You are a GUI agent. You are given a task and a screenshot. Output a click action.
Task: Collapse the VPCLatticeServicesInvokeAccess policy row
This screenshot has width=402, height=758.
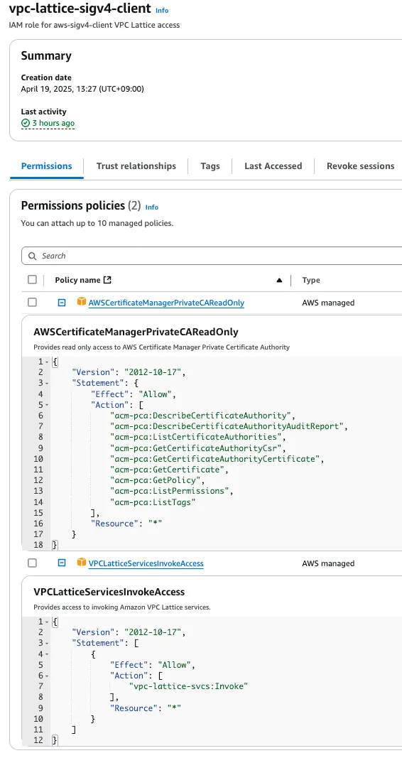61,563
